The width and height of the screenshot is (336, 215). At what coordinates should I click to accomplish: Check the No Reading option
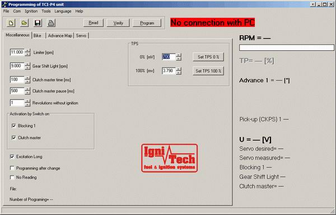[x=12, y=178]
